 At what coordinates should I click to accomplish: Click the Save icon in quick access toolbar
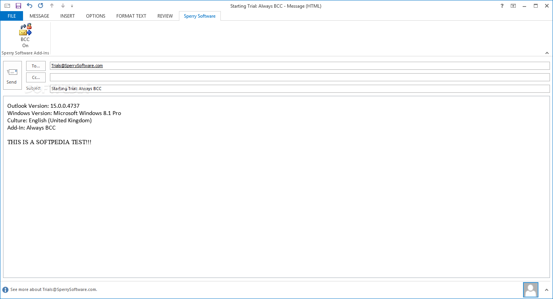18,6
